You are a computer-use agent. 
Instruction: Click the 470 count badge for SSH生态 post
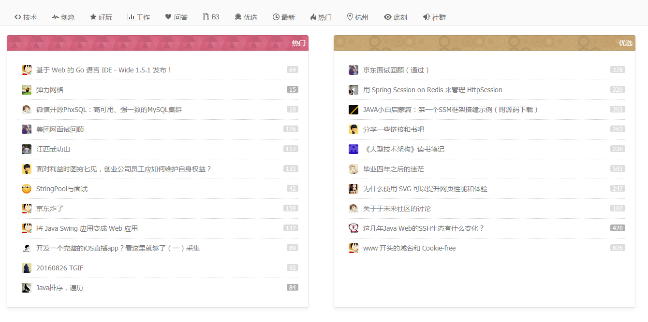pyautogui.click(x=618, y=228)
